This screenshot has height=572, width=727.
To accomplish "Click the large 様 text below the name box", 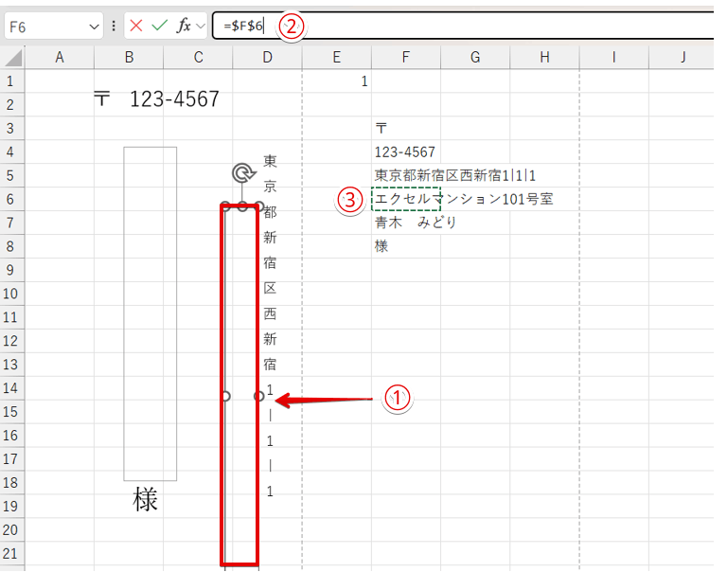I will tap(145, 500).
